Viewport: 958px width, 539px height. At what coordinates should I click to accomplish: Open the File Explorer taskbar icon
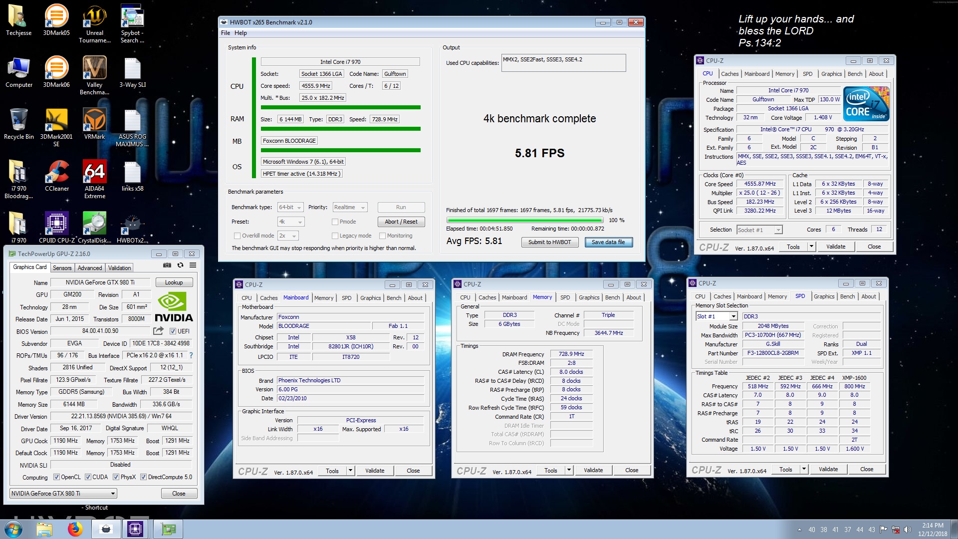(44, 529)
